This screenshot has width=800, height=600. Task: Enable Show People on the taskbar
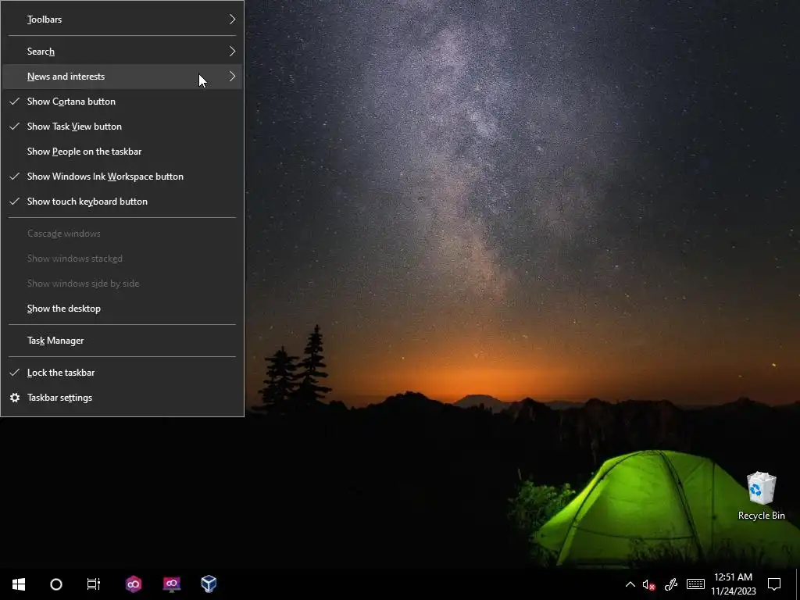123,152
